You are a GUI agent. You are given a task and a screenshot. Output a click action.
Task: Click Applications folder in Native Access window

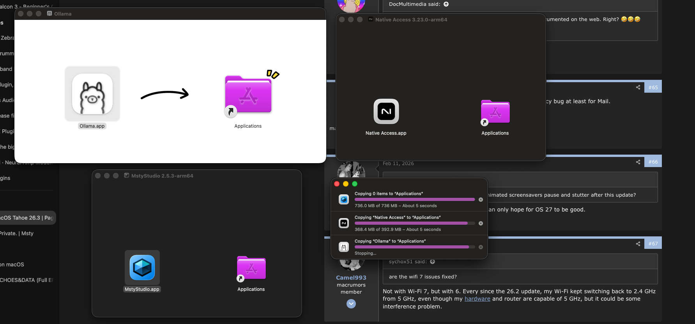tap(495, 112)
